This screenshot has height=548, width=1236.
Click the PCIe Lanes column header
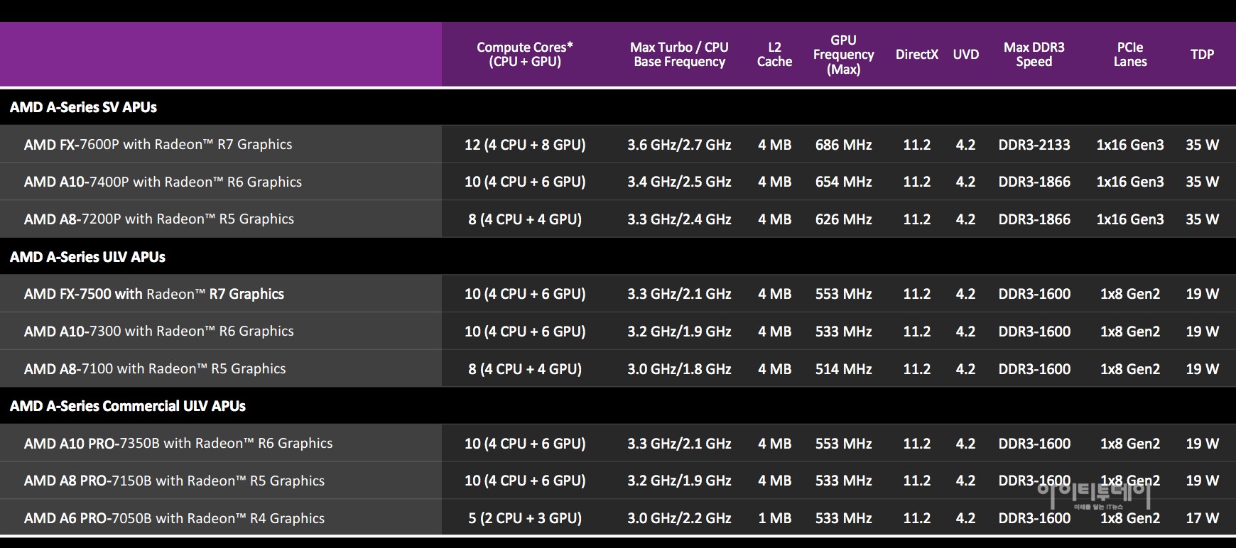tap(1129, 55)
